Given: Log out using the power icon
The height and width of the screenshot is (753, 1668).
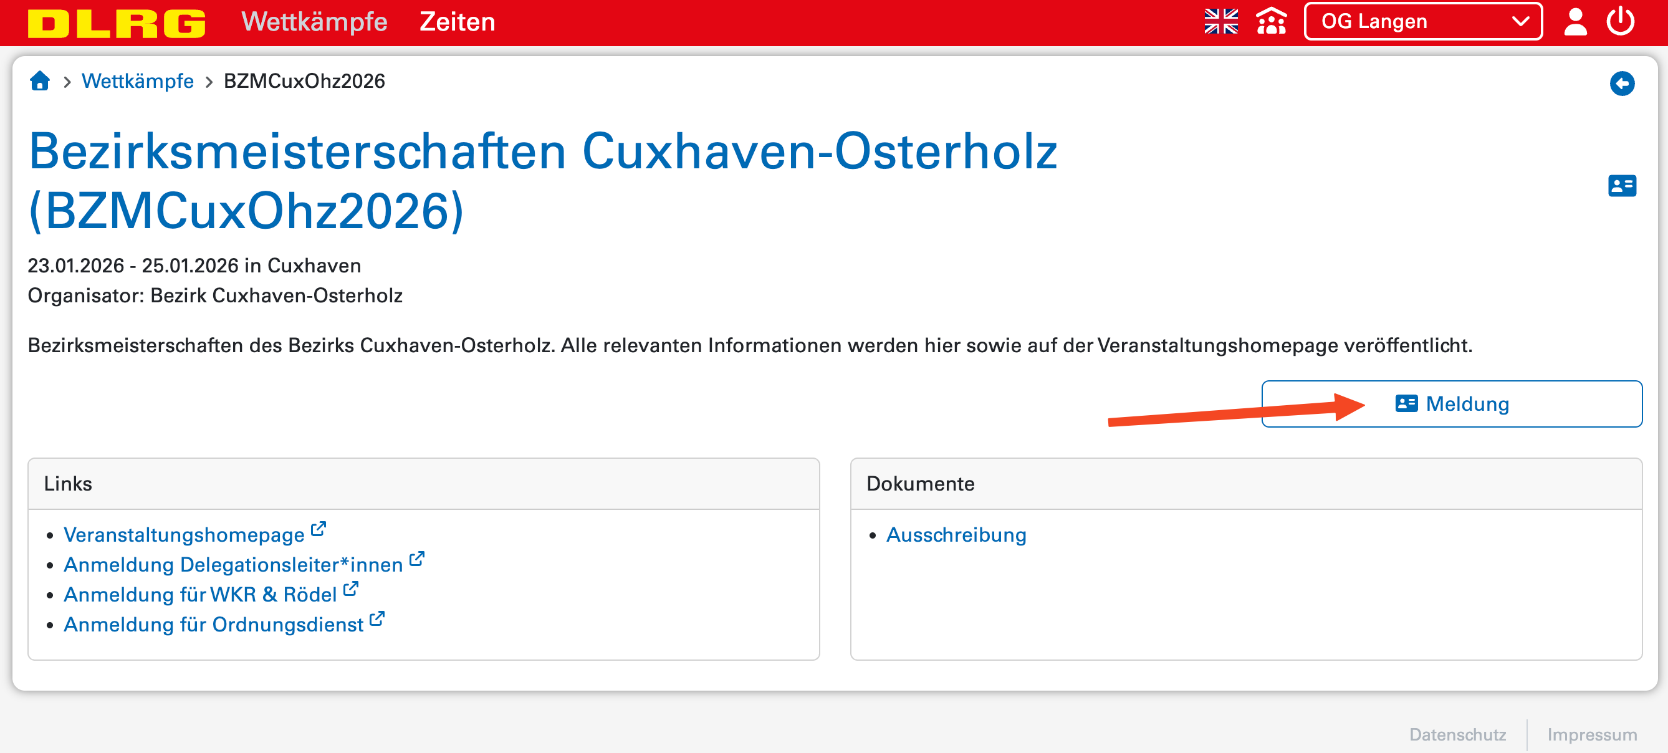Looking at the screenshot, I should 1620,21.
